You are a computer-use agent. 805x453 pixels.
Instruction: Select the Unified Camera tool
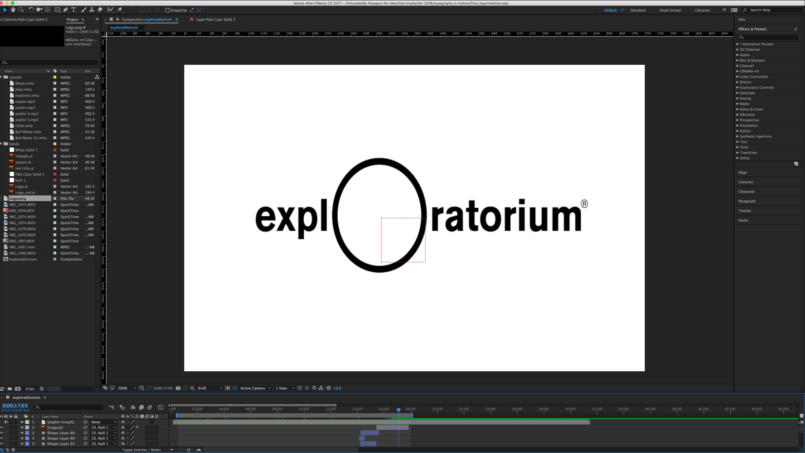[39, 10]
